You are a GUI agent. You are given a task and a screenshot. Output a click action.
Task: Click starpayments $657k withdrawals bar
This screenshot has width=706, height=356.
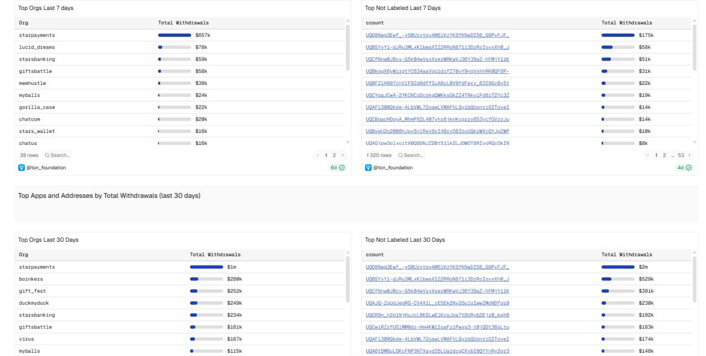pyautogui.click(x=174, y=35)
